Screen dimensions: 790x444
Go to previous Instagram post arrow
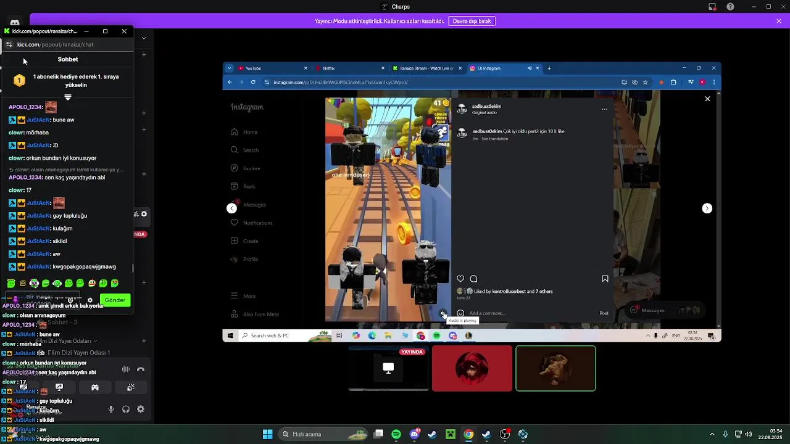[231, 208]
